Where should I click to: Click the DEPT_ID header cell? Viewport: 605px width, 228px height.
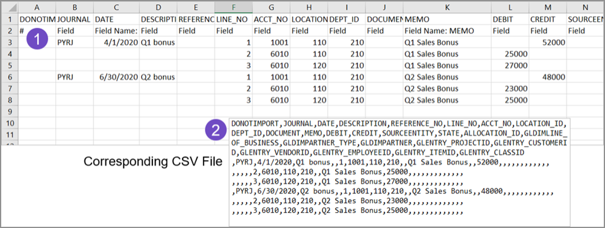pos(346,19)
